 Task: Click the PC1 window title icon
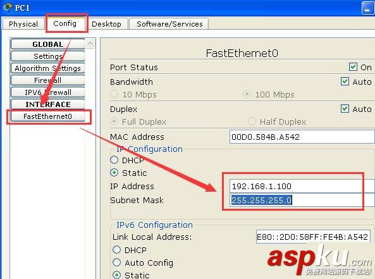click(8, 7)
